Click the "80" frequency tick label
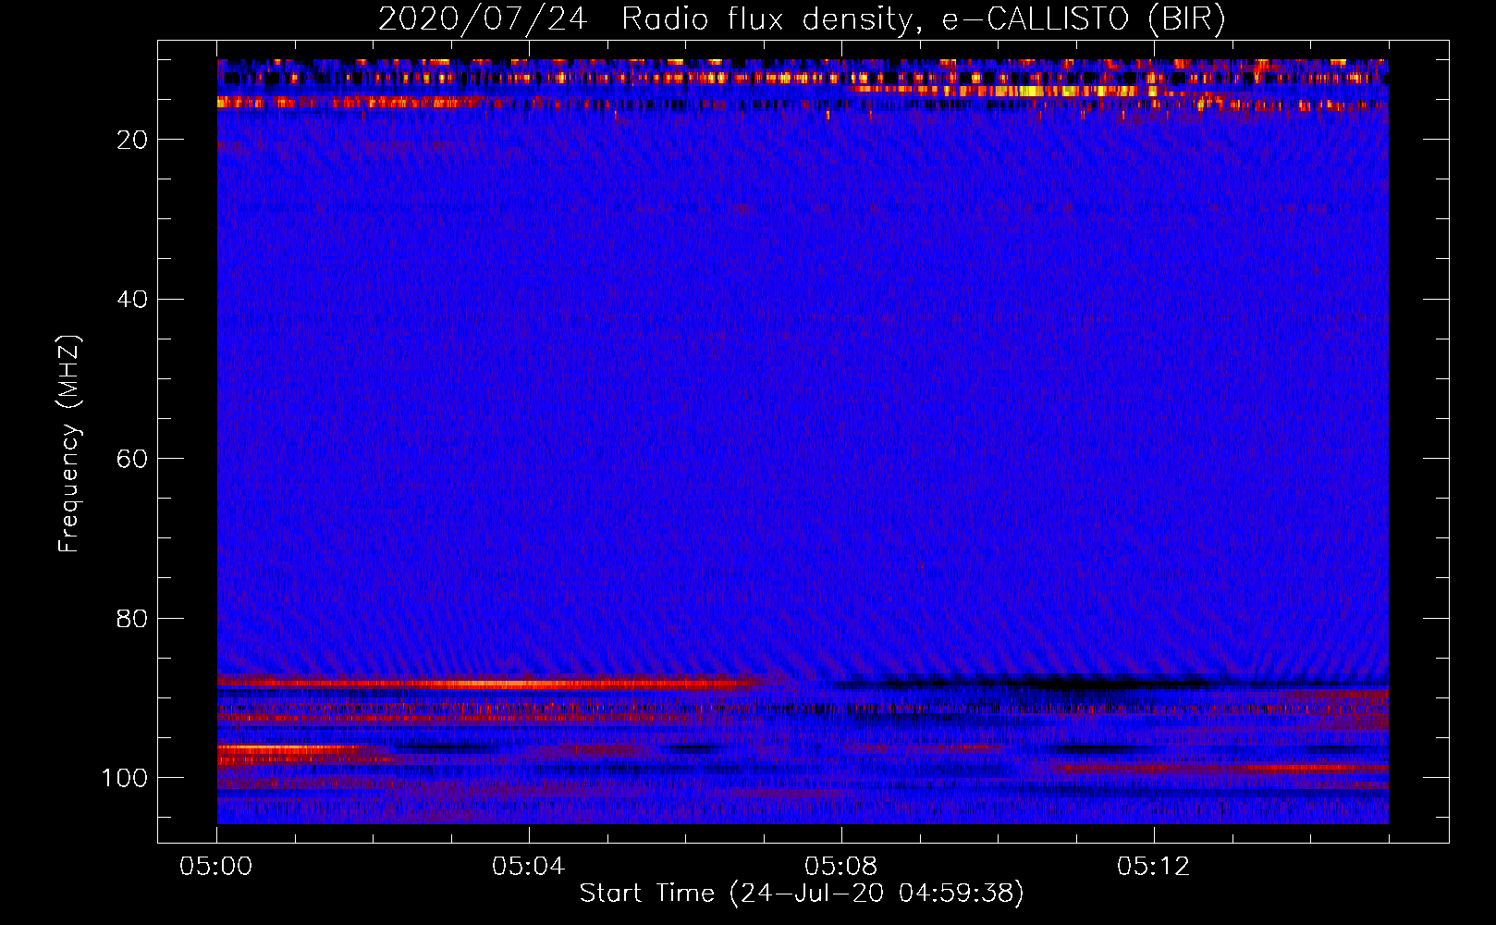The image size is (1496, 925). [133, 618]
